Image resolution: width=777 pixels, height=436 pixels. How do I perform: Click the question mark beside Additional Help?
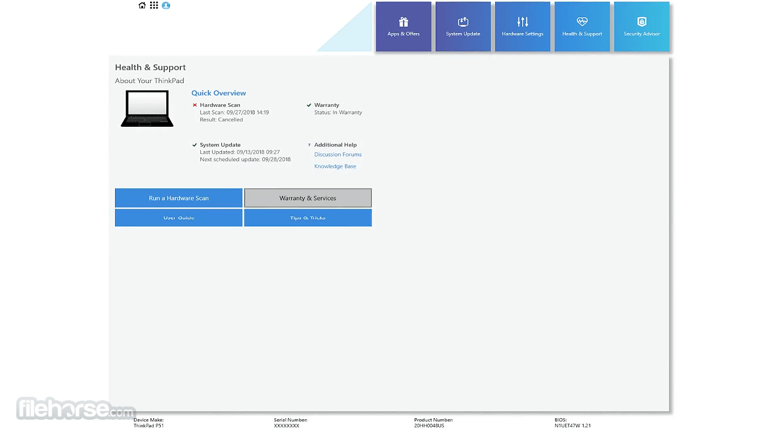coord(309,145)
